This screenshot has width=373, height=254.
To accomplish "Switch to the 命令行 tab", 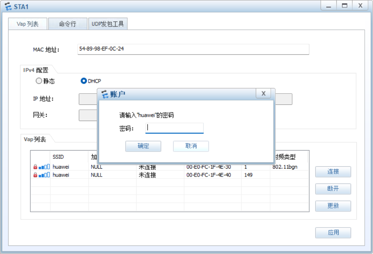I will tap(67, 24).
